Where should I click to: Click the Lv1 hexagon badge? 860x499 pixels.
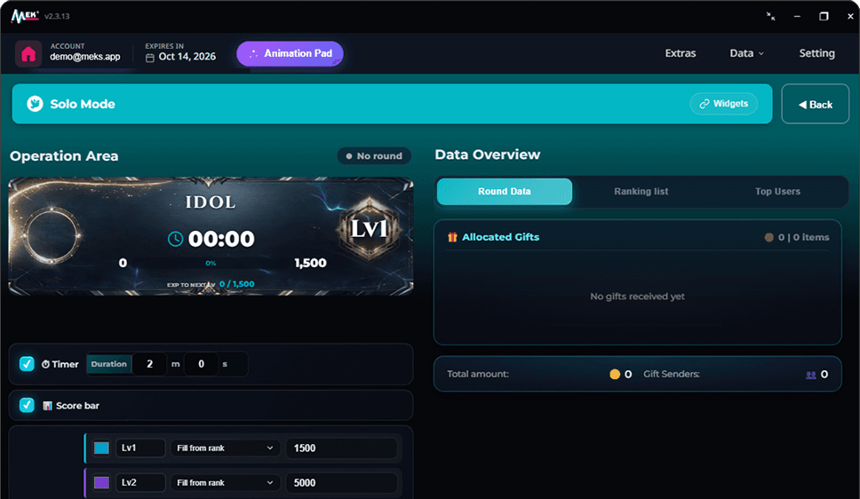tap(369, 229)
